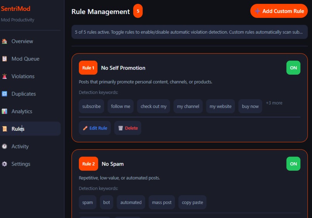
Task: Click the 'subscribe' keyword chip
Action: tap(91, 106)
